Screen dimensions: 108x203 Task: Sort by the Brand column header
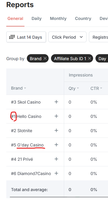click(18, 88)
